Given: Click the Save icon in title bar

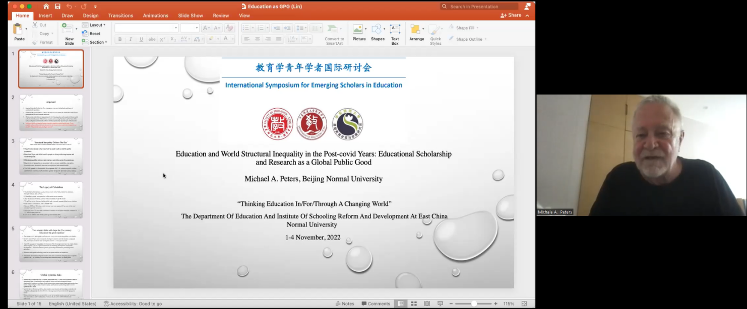Looking at the screenshot, I should click(57, 7).
